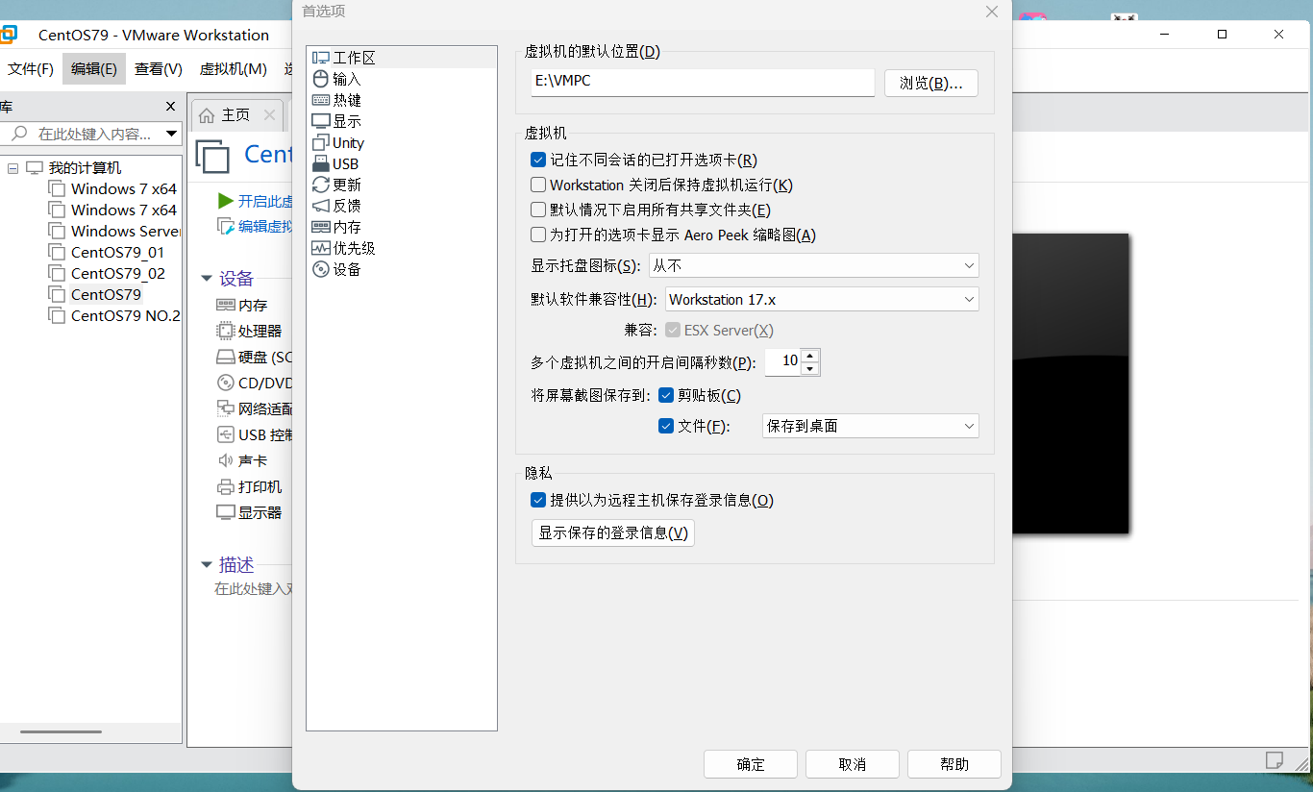The width and height of the screenshot is (1313, 792).
Task: Select the 工作区 workspace icon in preferences list
Action: tap(321, 58)
